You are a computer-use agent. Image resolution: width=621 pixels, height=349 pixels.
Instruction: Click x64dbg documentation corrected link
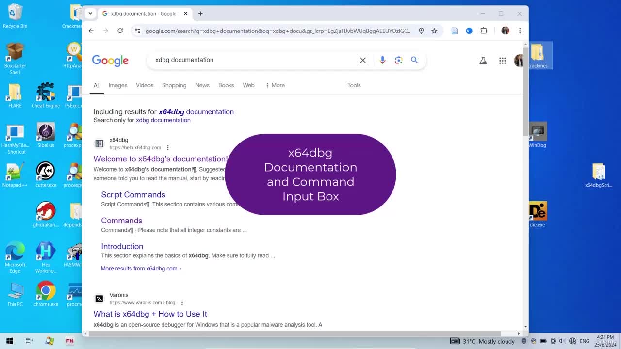point(196,111)
